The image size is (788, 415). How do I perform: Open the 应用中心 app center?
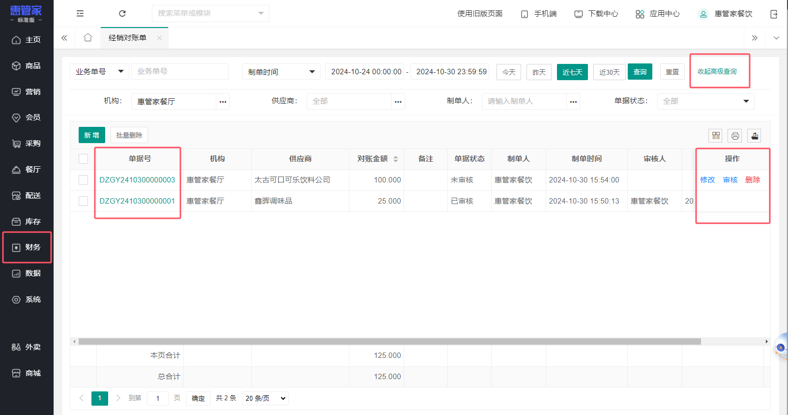[658, 14]
